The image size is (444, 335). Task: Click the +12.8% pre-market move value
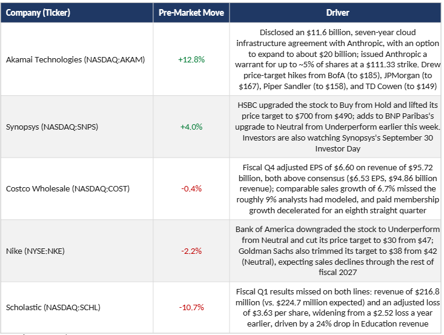pyautogui.click(x=191, y=59)
